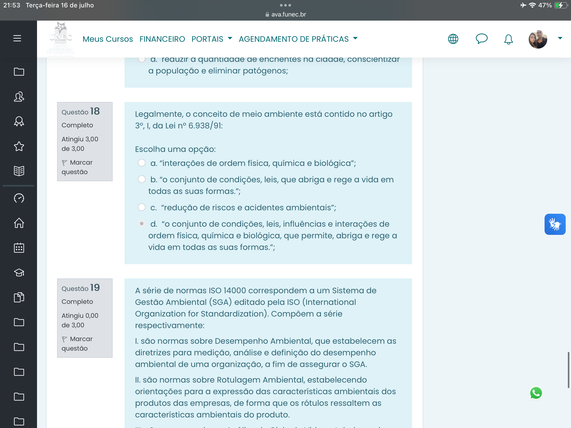571x428 pixels.
Task: Open the user menu dropdown arrow
Action: pyautogui.click(x=560, y=38)
